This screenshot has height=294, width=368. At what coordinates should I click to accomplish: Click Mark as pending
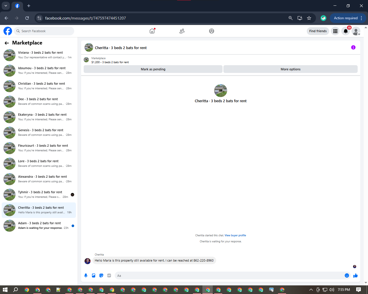coord(153,69)
